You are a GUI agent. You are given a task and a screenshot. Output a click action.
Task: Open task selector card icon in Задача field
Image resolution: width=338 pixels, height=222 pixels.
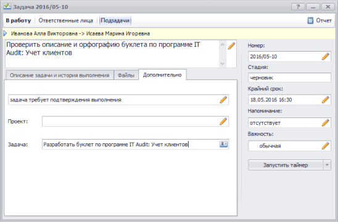coord(223,144)
